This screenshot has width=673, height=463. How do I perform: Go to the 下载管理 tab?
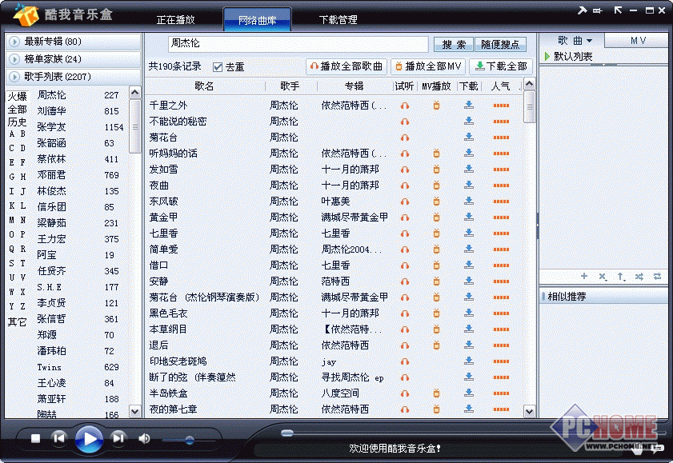click(339, 20)
